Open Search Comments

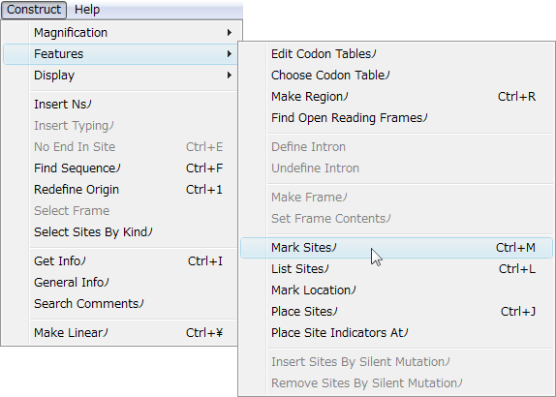click(121, 303)
